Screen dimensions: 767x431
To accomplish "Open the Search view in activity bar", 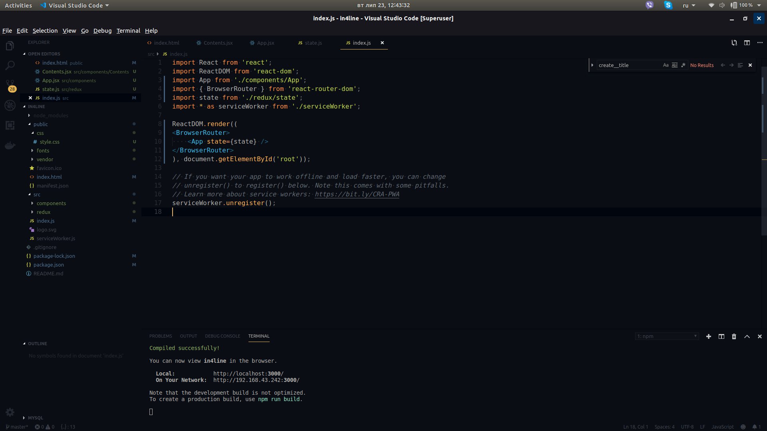I will pos(10,65).
